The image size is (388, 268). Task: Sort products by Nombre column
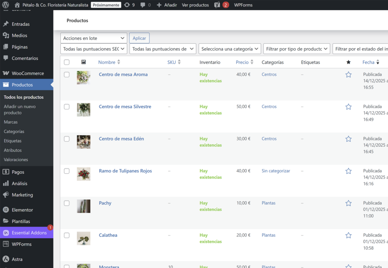109,62
